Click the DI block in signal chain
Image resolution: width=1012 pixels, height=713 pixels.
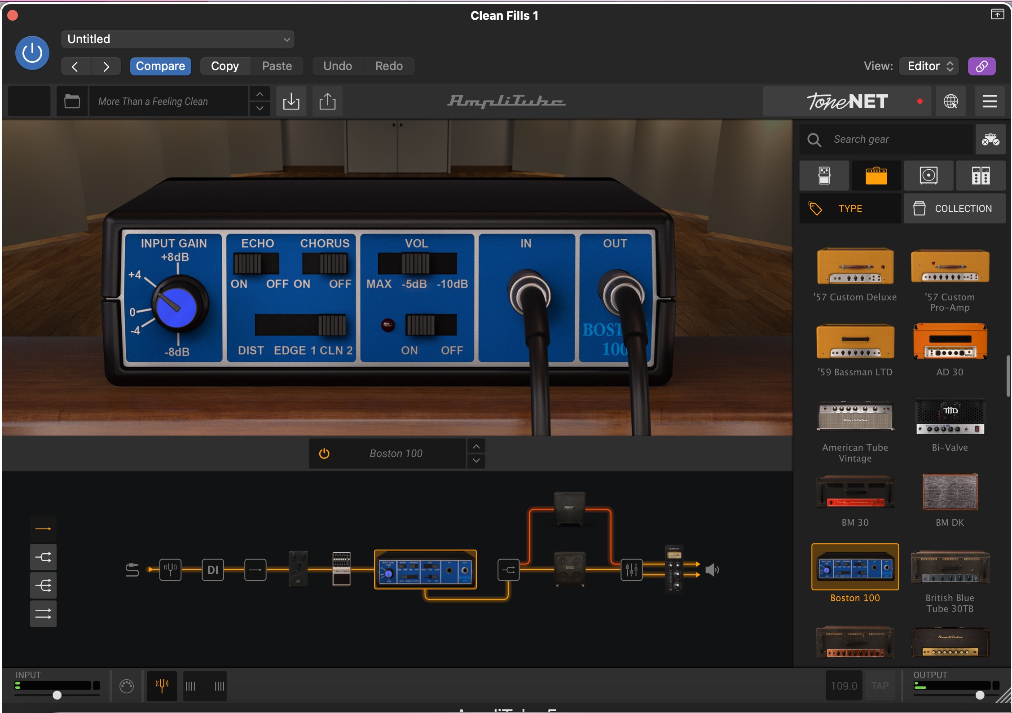(213, 570)
